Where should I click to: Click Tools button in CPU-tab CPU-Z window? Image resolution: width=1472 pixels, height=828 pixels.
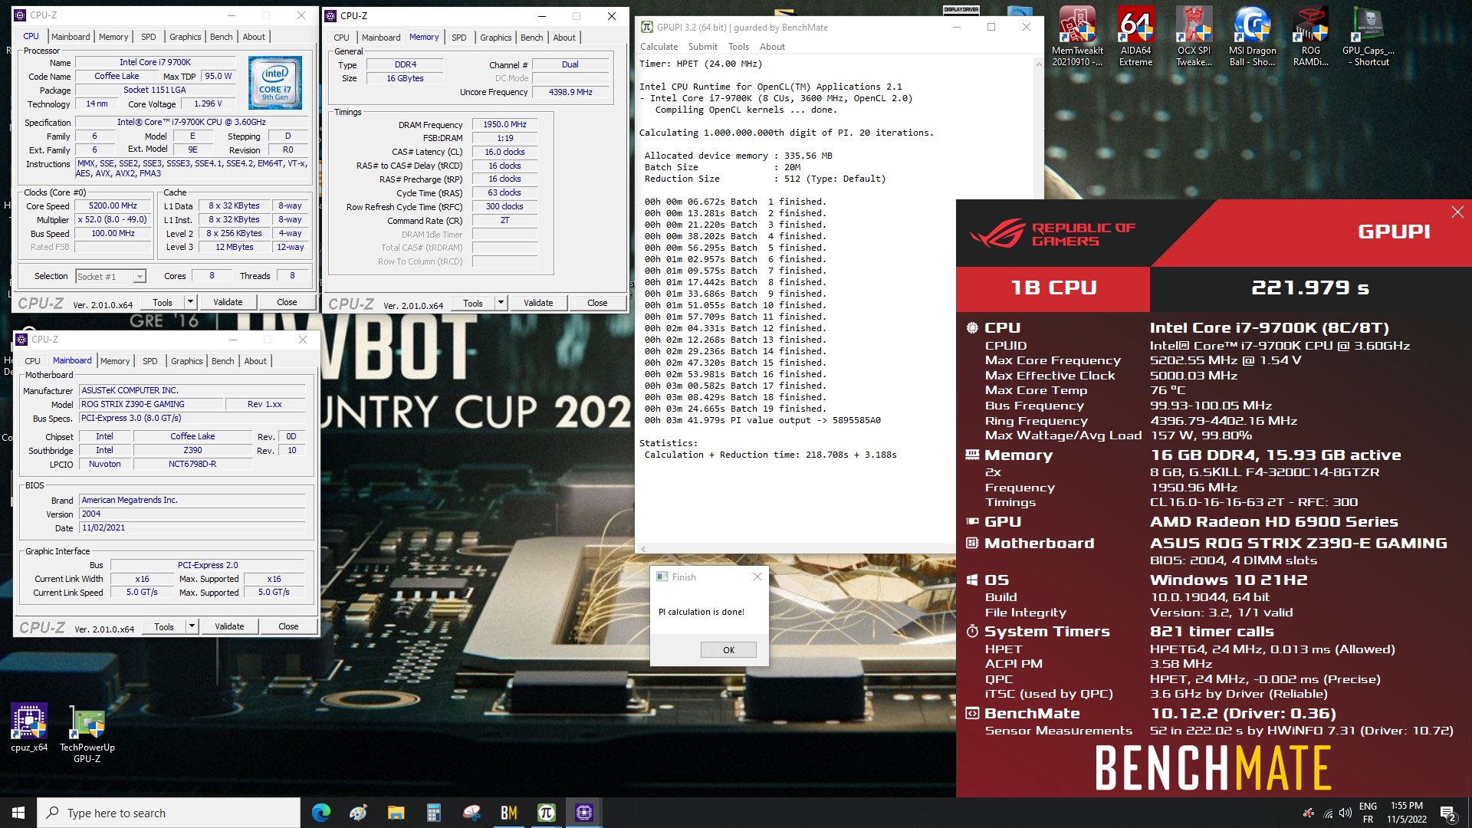(163, 302)
